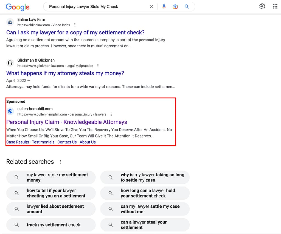Click the cullen-hemphill.com personal_injury URL
Viewport: 281px width, 234px height.
tap(62, 114)
